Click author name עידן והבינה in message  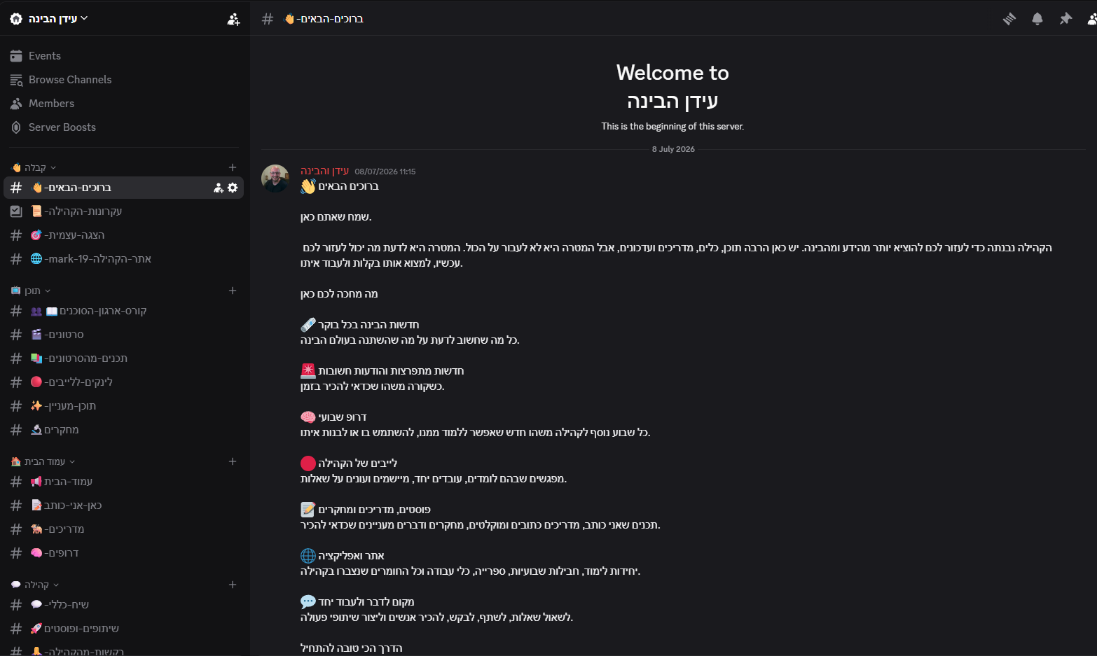coord(324,171)
